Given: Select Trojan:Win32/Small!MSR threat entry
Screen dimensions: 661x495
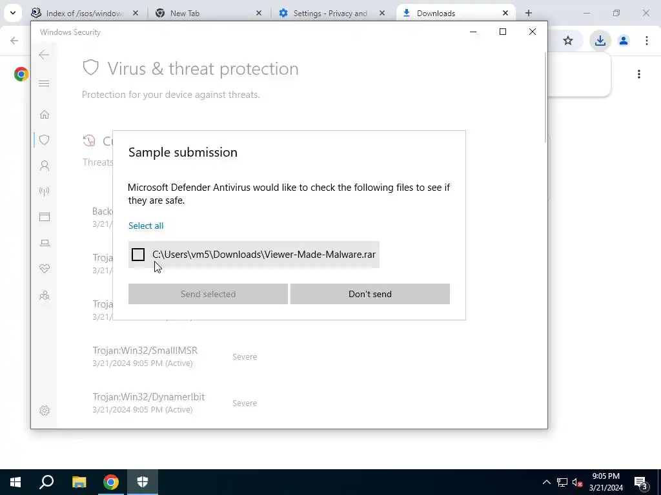Looking at the screenshot, I should [x=145, y=356].
